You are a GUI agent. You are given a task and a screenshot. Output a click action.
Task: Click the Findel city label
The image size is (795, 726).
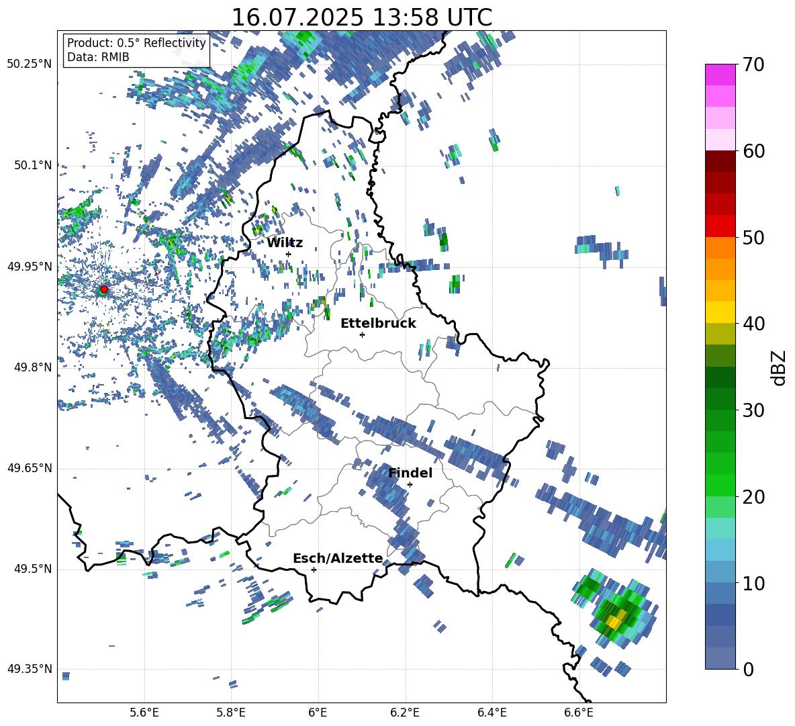pyautogui.click(x=410, y=473)
